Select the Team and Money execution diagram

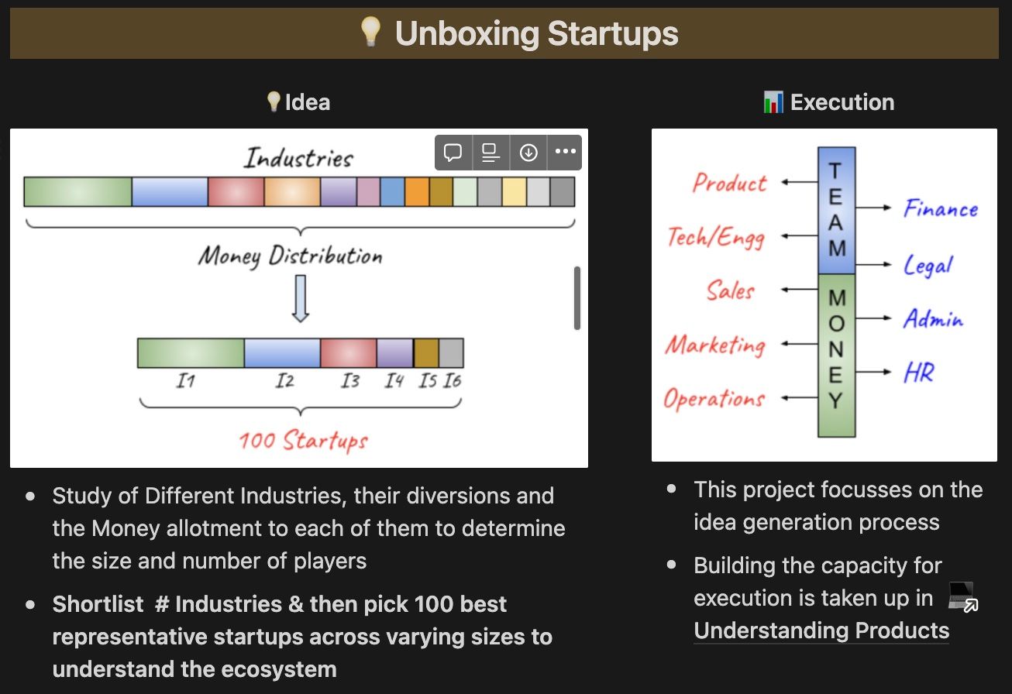824,295
